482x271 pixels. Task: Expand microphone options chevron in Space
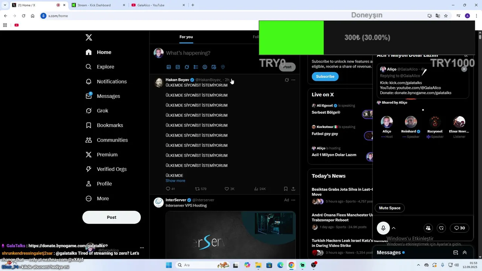(x=394, y=228)
